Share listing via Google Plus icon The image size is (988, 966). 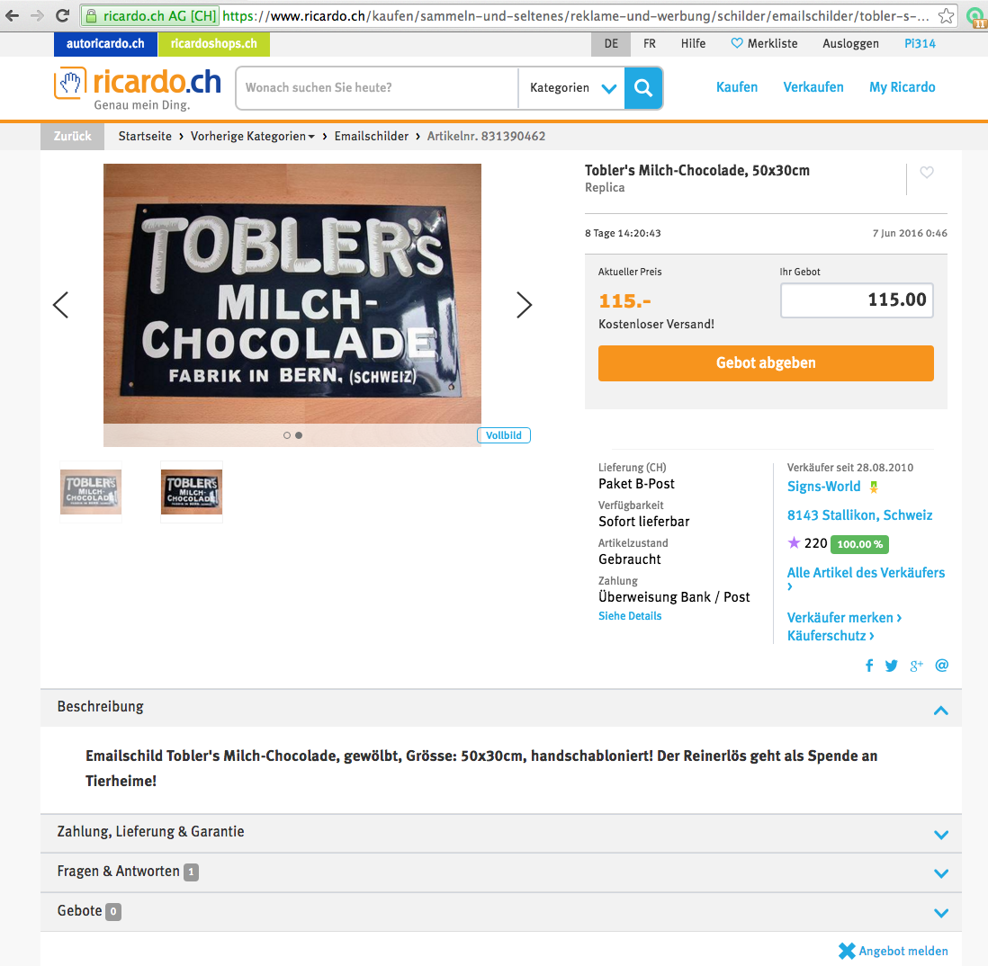coord(916,666)
